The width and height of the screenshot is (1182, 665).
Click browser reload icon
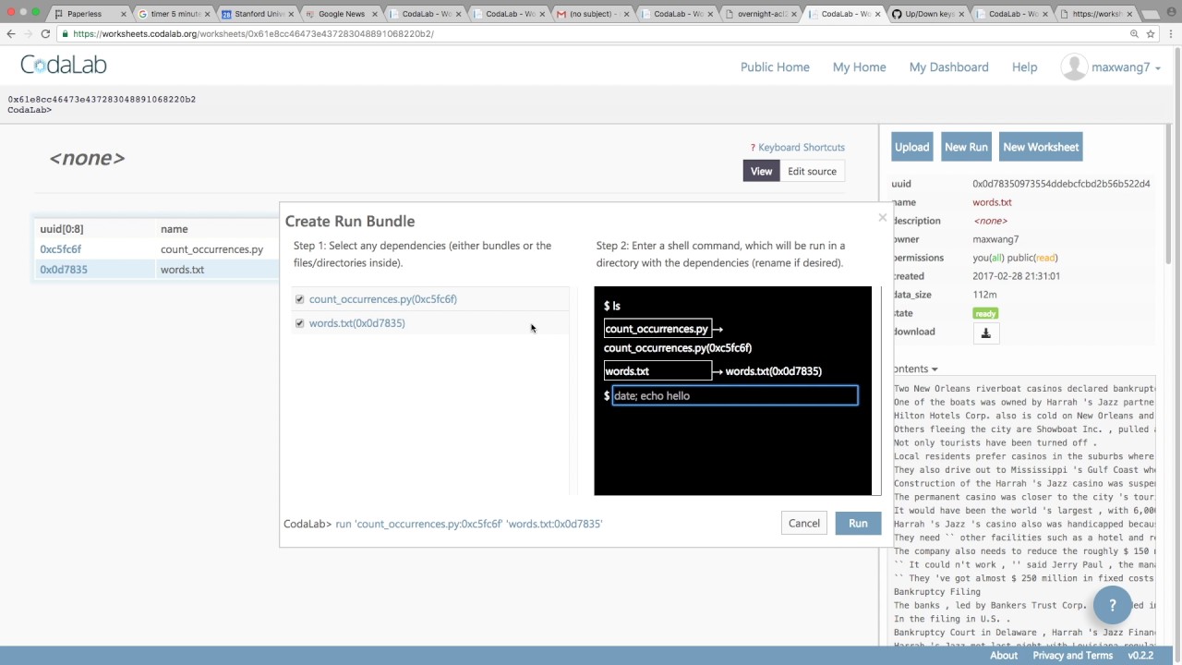coord(45,33)
